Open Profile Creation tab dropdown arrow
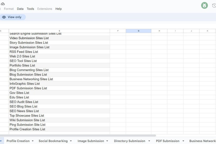216x144 pixels. (33, 141)
